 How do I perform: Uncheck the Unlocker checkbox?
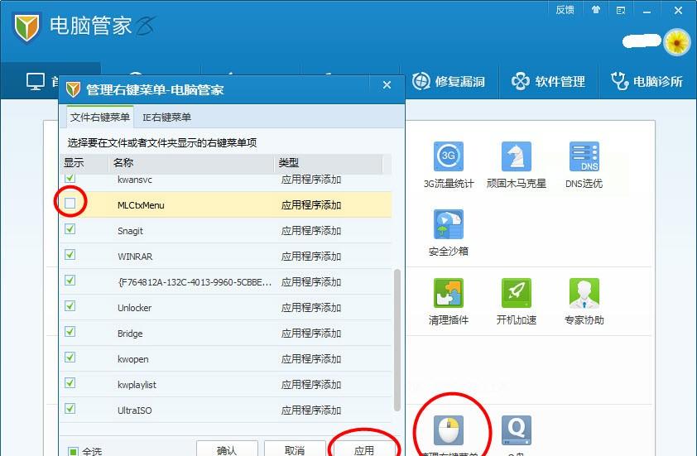coord(70,305)
